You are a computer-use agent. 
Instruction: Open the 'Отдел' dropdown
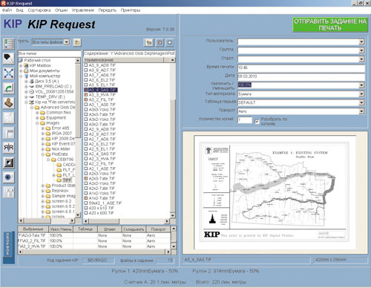tap(361, 59)
